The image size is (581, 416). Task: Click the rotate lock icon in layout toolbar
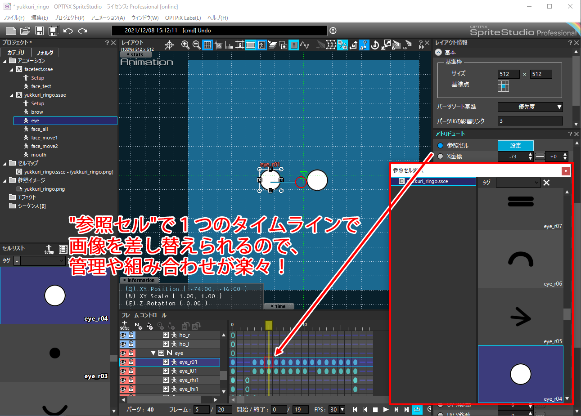pos(375,45)
